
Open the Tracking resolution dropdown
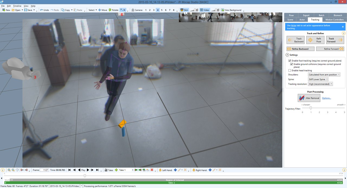[x=320, y=84]
